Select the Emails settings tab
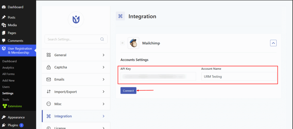 [76, 79]
